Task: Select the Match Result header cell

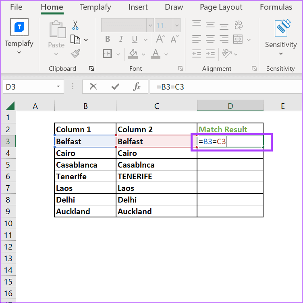Action: click(x=230, y=129)
